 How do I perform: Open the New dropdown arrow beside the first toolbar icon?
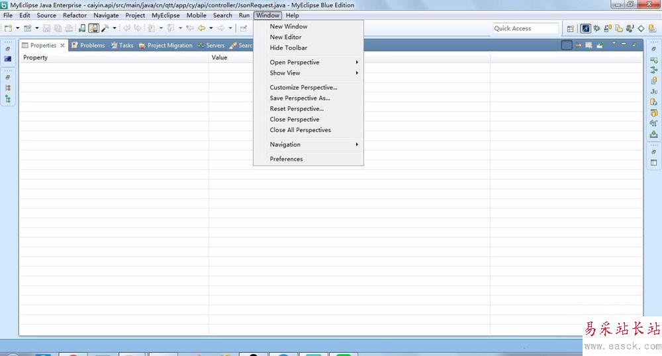[17, 28]
